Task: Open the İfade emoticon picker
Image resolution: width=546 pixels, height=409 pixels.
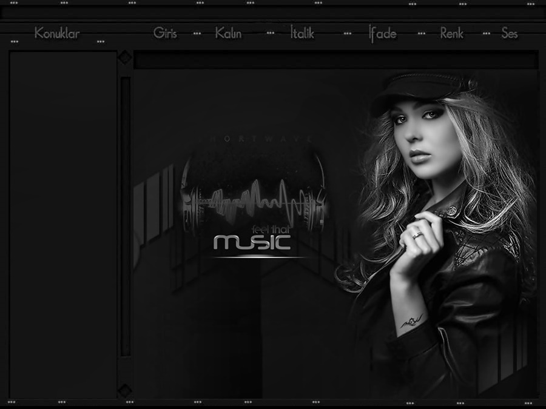Action: [x=383, y=33]
